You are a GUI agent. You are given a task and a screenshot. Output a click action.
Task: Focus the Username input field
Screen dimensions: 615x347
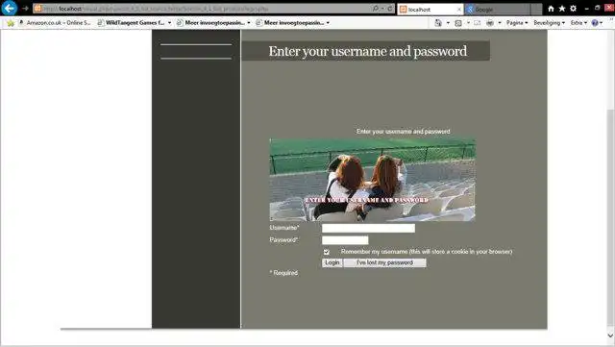(368, 228)
